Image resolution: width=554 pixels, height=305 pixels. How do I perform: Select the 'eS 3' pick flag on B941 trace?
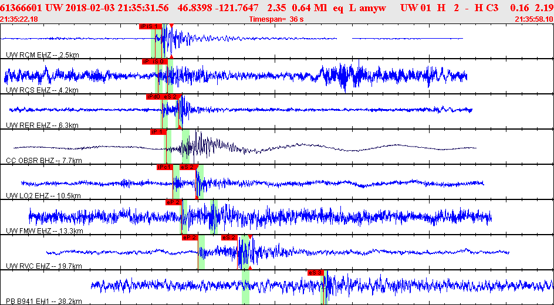(316, 273)
